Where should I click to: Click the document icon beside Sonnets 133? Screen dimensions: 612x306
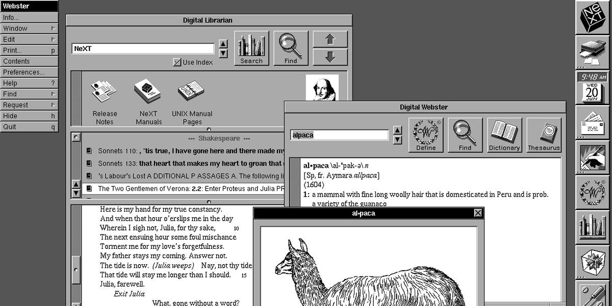pos(89,164)
